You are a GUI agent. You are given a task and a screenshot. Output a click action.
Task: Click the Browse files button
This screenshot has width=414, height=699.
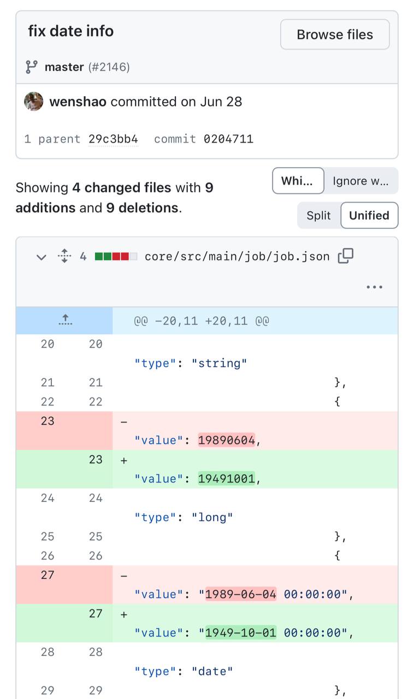(334, 34)
